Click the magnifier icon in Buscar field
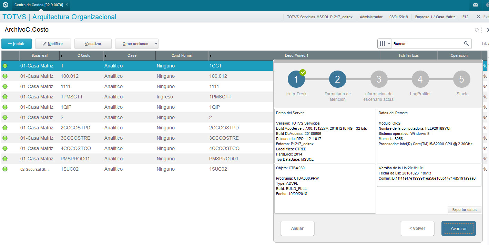The height and width of the screenshot is (245, 489). (x=466, y=43)
